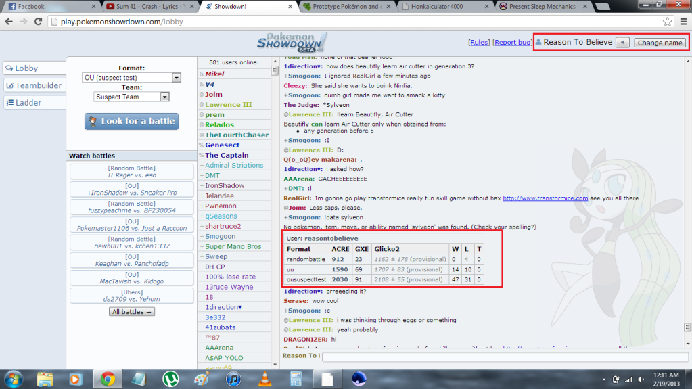Click Look for a battle button
692x389 pixels.
click(x=131, y=121)
